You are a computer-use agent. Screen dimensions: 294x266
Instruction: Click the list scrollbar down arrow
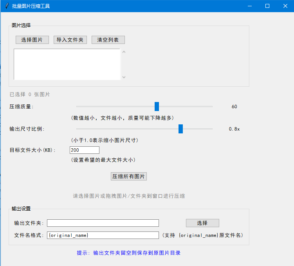point(124,77)
